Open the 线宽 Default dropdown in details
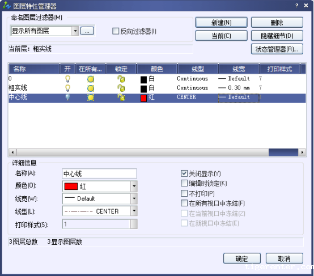314x276 pixels. [x=134, y=198]
